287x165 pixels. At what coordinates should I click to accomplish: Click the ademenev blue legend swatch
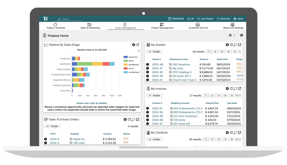(125, 57)
